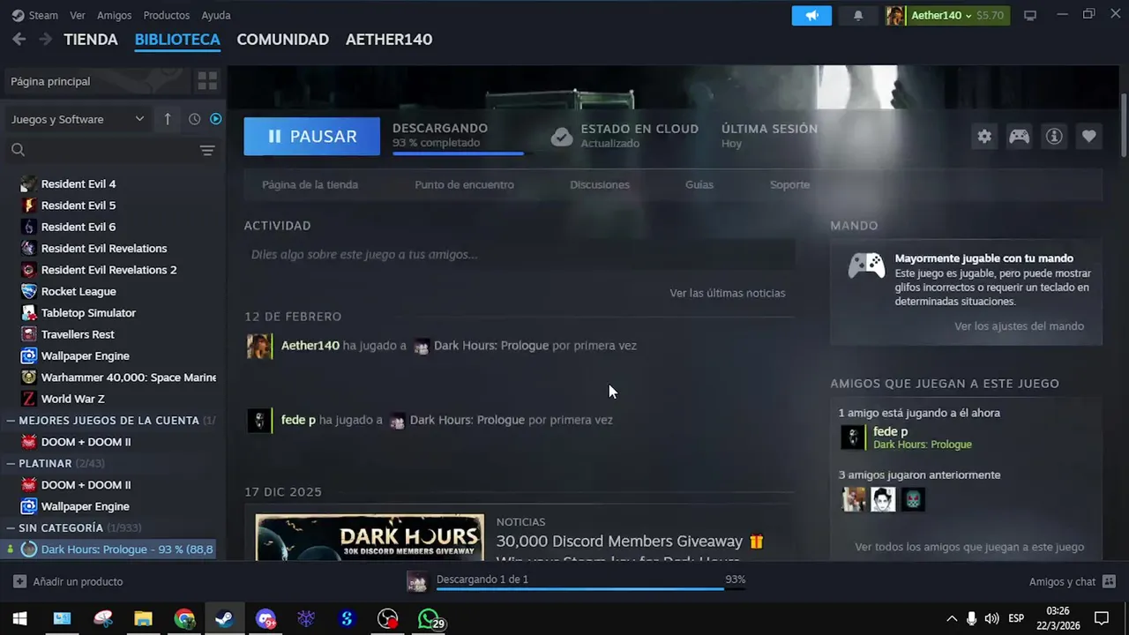The width and height of the screenshot is (1129, 635).
Task: Open the Productos menu
Action: point(166,15)
